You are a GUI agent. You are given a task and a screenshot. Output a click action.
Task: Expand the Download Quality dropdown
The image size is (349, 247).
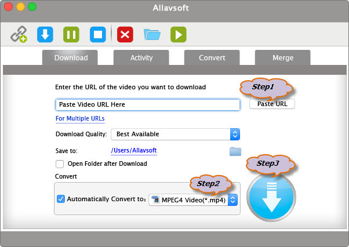(x=176, y=134)
